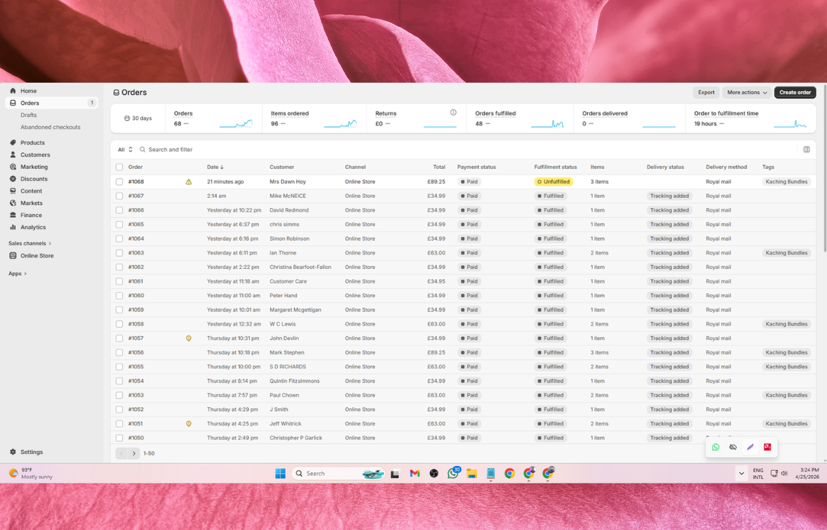Open the 30 days date range selector
The width and height of the screenshot is (827, 530).
(x=138, y=119)
